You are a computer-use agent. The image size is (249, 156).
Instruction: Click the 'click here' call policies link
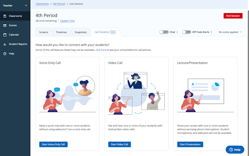click(x=101, y=50)
